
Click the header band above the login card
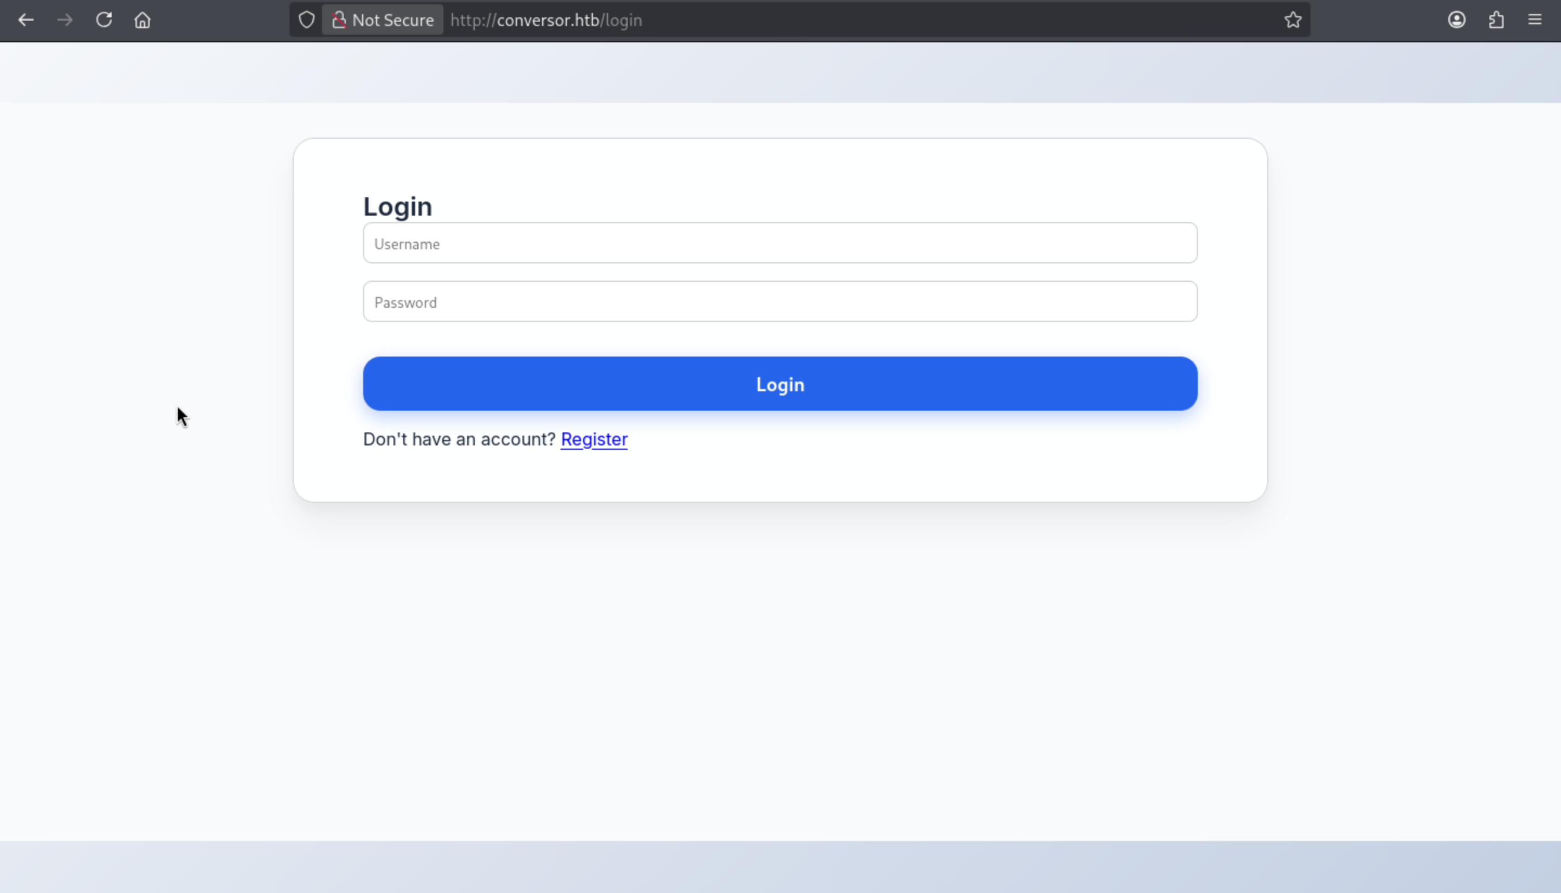tap(780, 73)
